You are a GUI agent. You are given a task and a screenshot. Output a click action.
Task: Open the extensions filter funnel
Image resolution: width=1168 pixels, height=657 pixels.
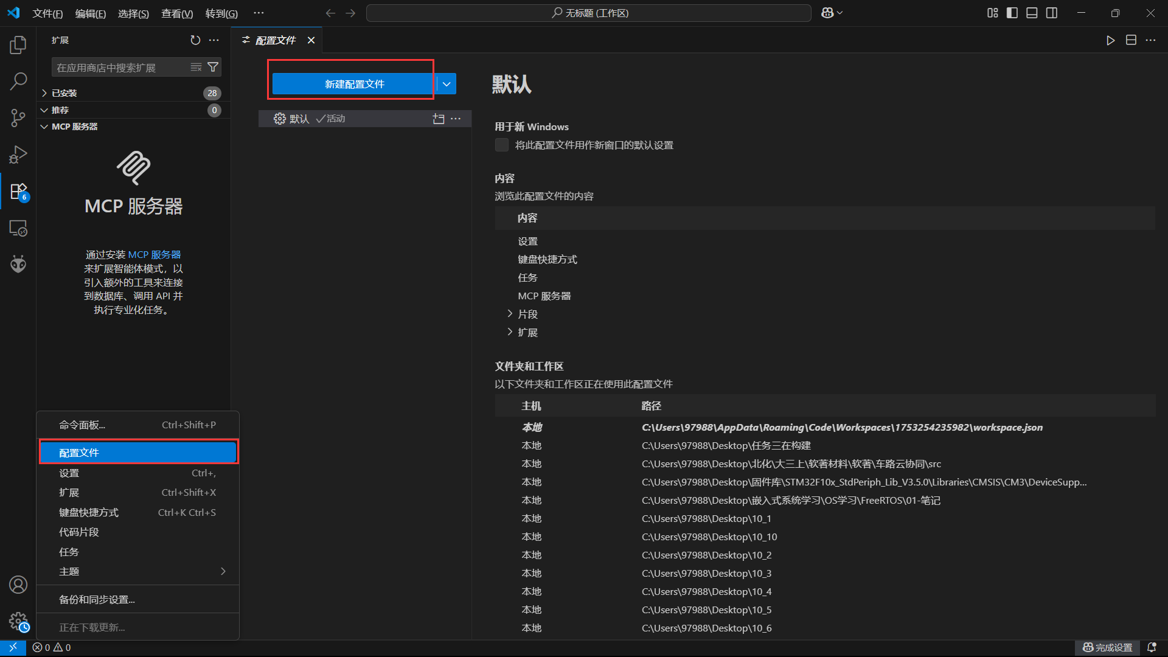tap(213, 67)
